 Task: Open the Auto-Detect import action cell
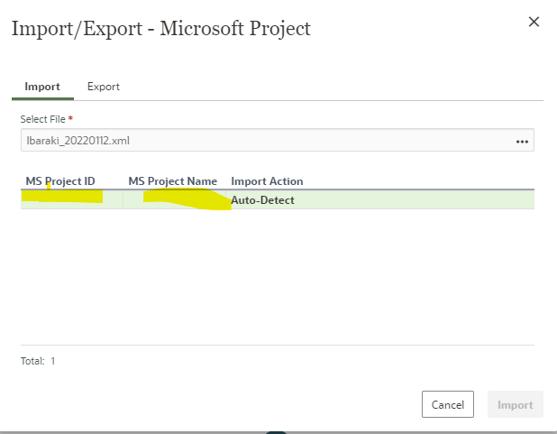tap(380, 200)
